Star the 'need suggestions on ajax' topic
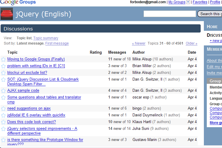Viewport: 222px width, 148px height. coord(3,108)
